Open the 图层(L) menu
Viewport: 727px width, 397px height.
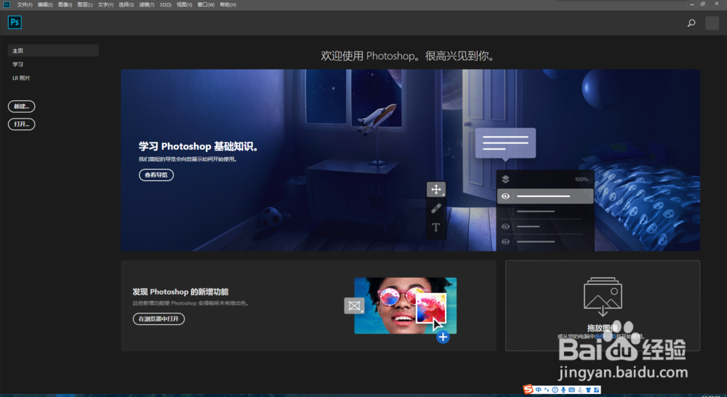pos(85,4)
